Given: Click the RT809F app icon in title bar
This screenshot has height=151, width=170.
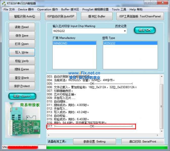Looking at the screenshot, I should 3,3.
